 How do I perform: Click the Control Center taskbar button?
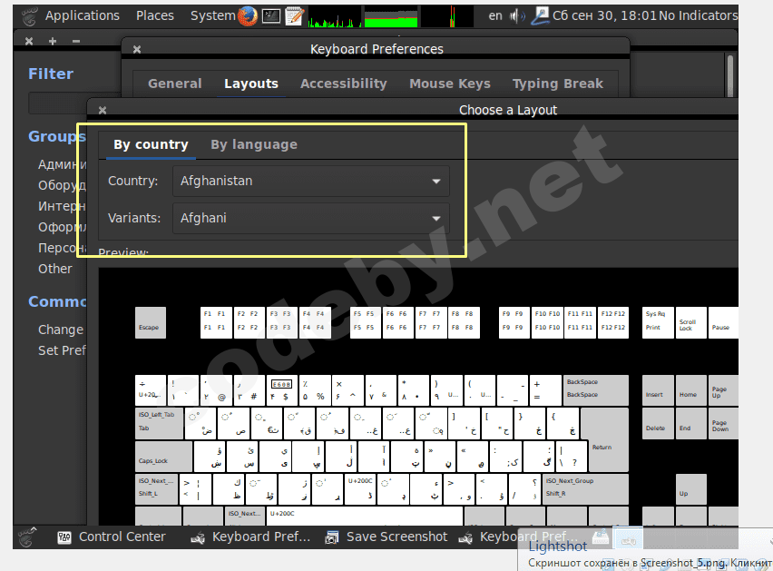point(112,537)
